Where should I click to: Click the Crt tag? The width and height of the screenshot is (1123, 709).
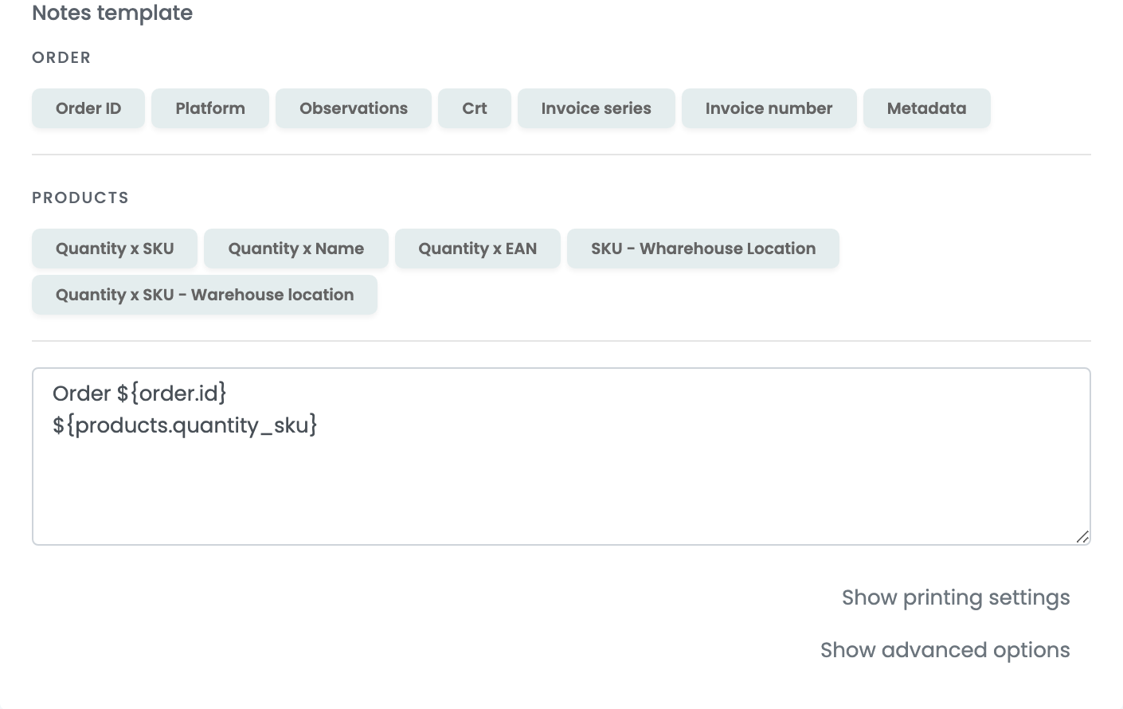[475, 108]
